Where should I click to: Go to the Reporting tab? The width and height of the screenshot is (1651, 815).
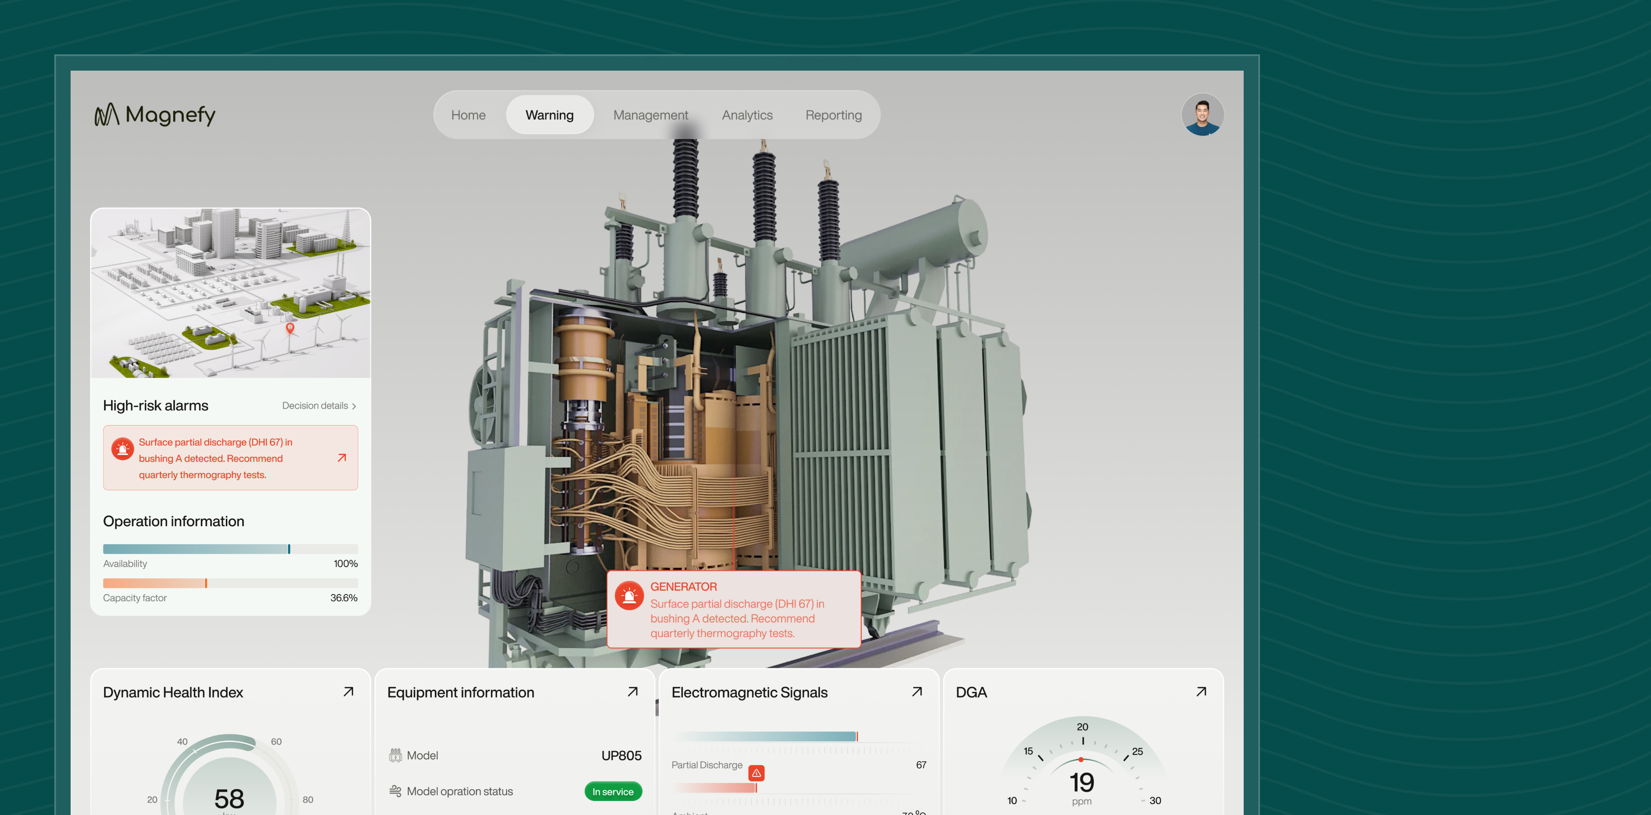tap(833, 115)
